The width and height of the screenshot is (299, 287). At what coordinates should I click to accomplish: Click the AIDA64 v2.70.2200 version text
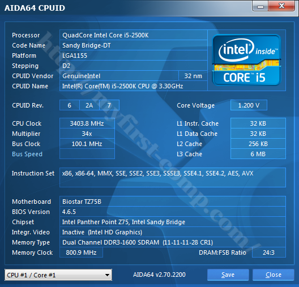click(159, 275)
